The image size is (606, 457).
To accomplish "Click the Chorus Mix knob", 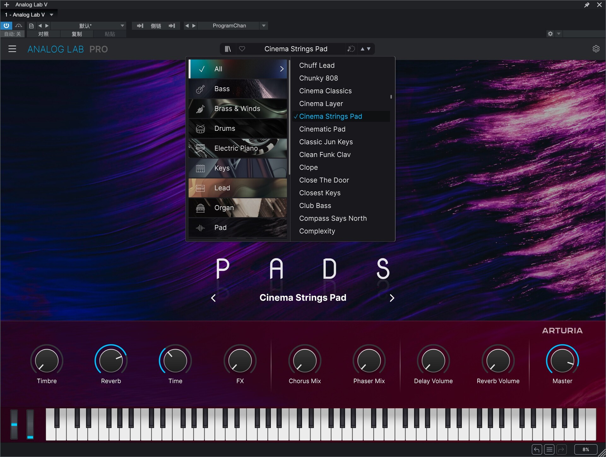I will pyautogui.click(x=305, y=361).
